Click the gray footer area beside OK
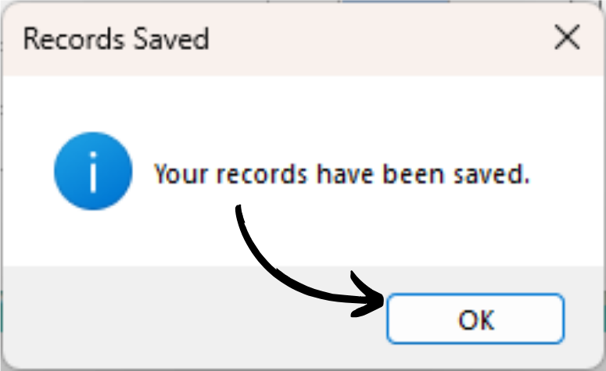This screenshot has width=606, height=371. coord(193,316)
